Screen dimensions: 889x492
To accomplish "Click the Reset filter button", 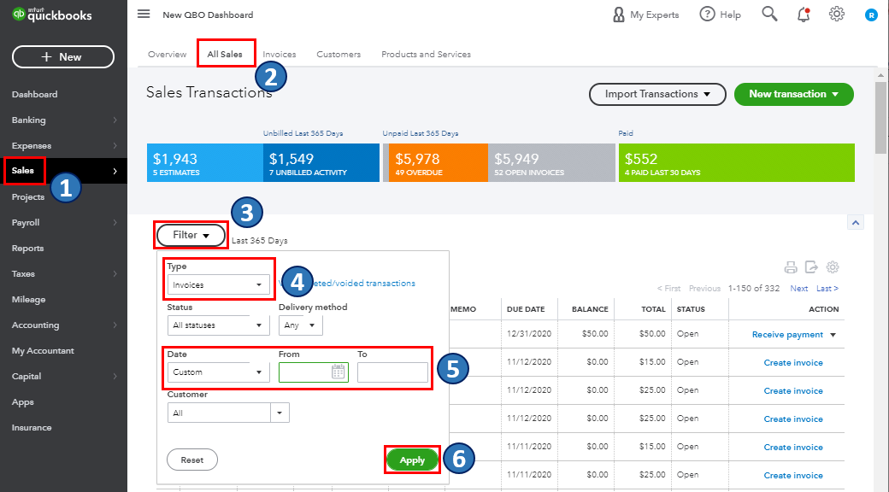I will pos(192,460).
